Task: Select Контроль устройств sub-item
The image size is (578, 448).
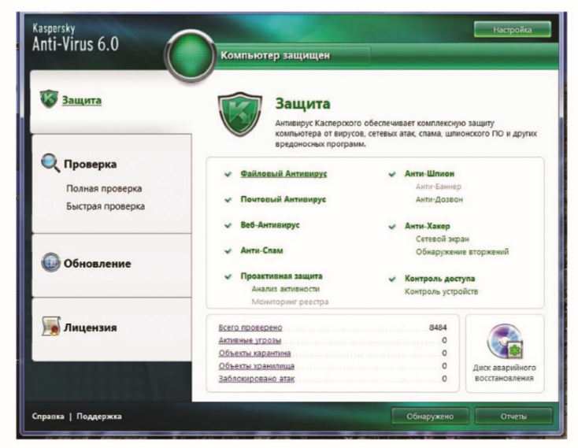Action: pyautogui.click(x=441, y=291)
